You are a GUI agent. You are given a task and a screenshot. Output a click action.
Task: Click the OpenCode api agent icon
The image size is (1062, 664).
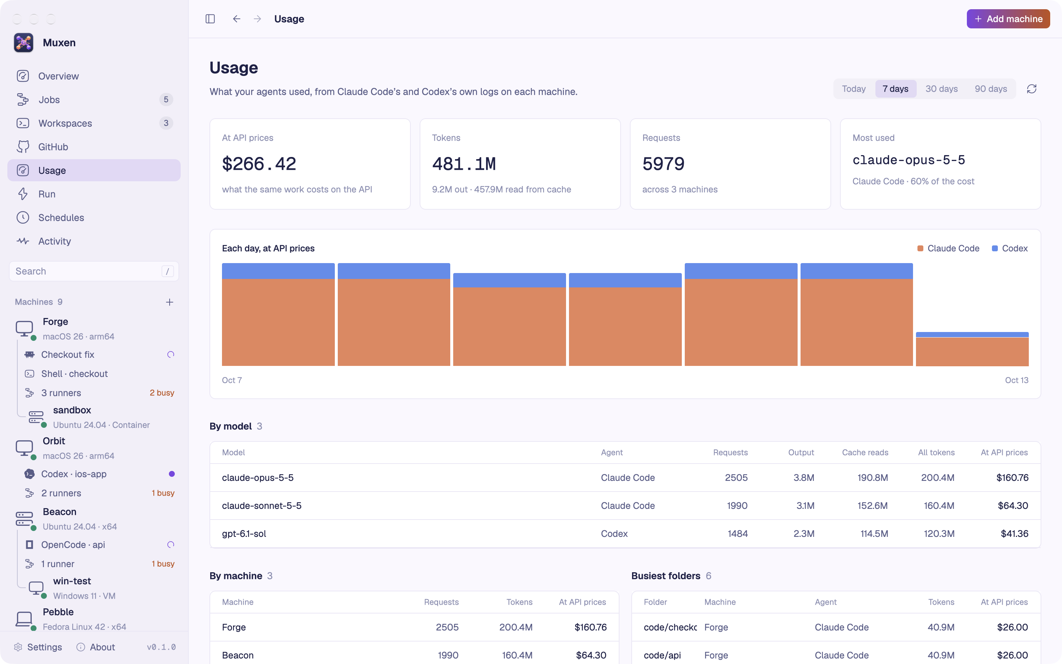(x=29, y=545)
